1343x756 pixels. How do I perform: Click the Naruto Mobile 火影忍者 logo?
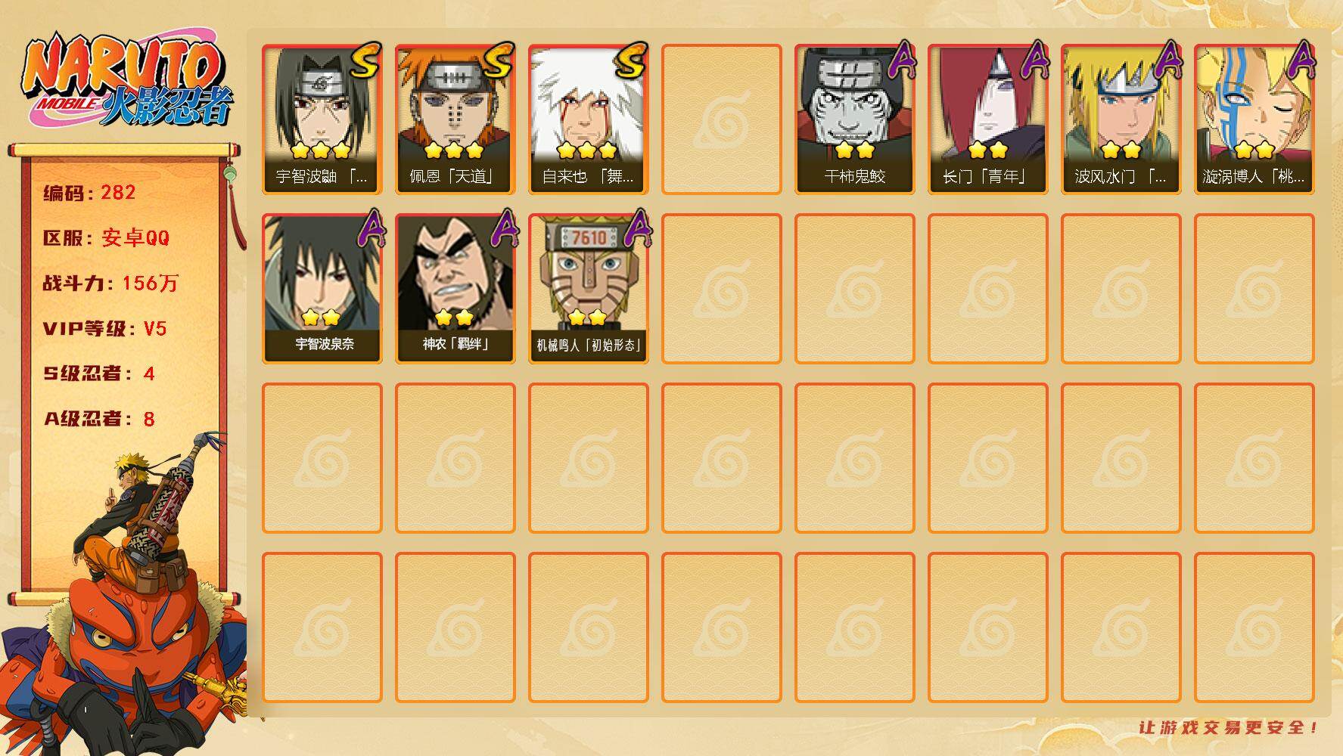click(127, 80)
